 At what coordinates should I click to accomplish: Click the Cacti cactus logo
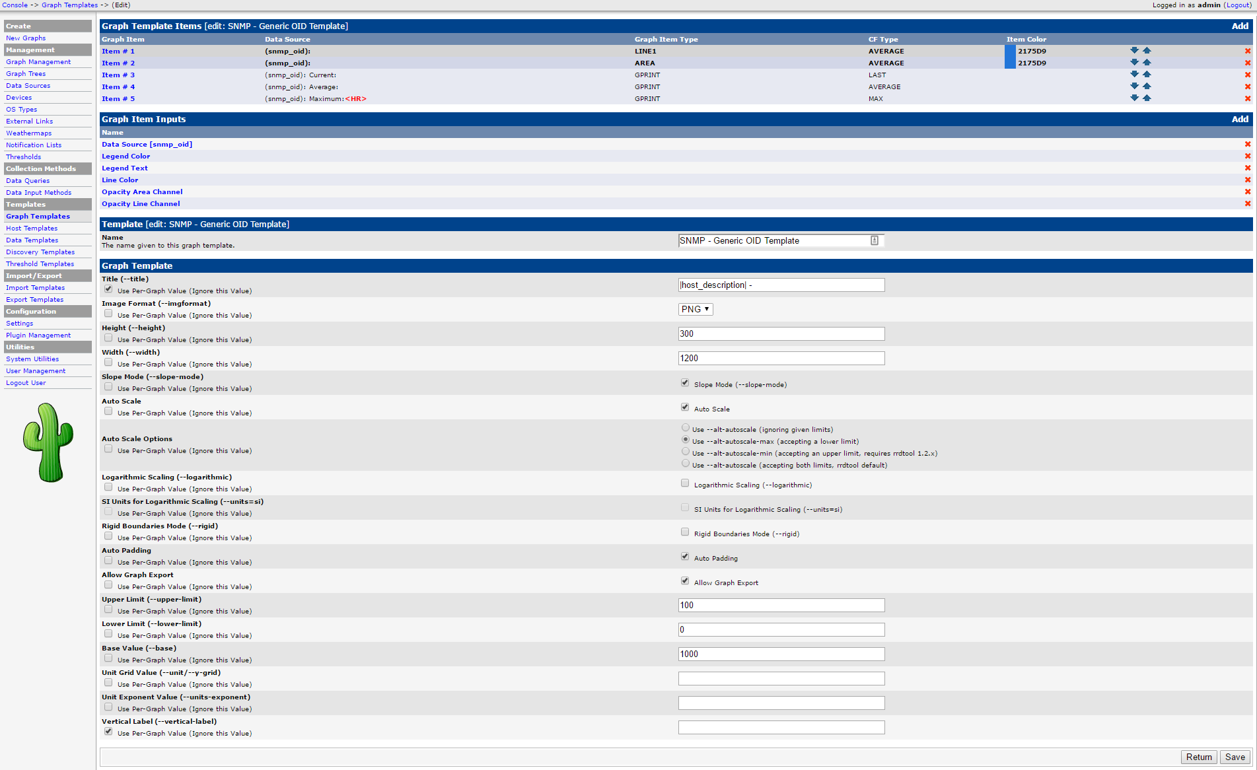48,442
